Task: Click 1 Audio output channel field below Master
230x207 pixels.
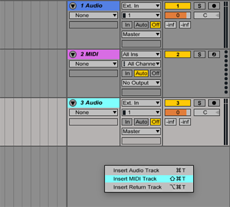Action: click(x=141, y=44)
